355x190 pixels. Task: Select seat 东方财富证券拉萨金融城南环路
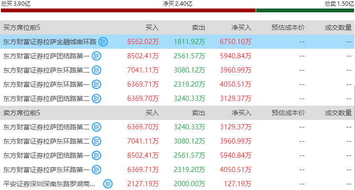coord(50,42)
